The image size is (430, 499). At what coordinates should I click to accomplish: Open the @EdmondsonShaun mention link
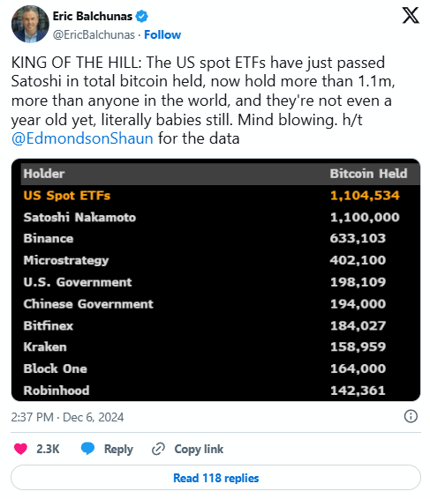(82, 138)
